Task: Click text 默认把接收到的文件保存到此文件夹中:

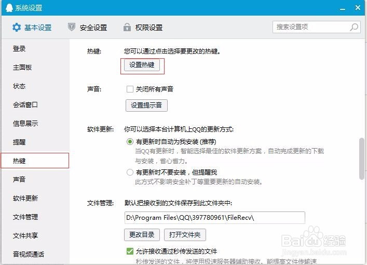Action: (x=178, y=203)
